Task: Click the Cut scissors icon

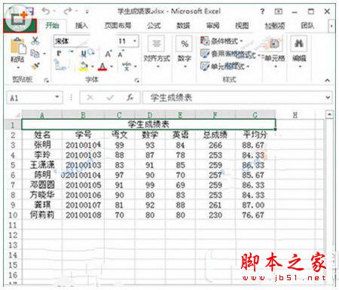Action: [x=35, y=41]
